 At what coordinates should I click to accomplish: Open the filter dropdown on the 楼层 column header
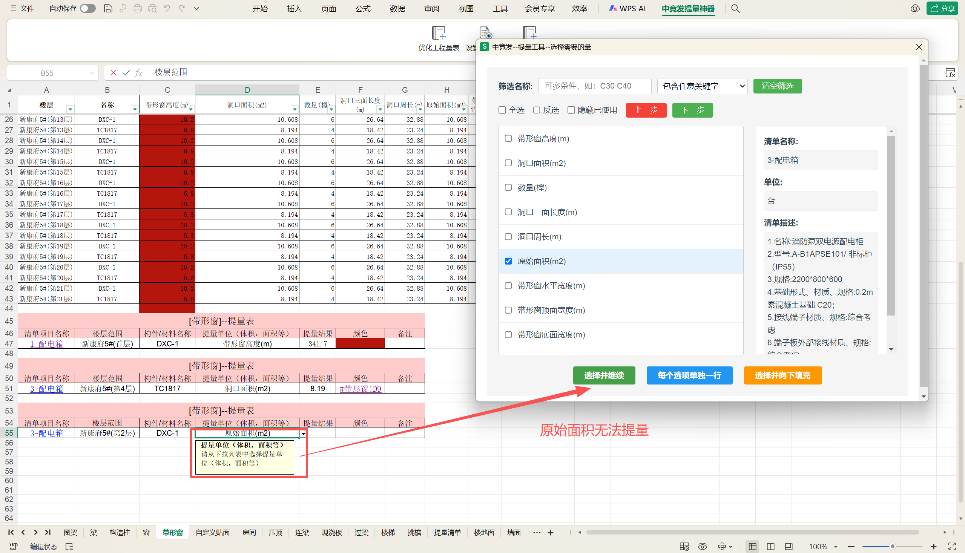(70, 109)
